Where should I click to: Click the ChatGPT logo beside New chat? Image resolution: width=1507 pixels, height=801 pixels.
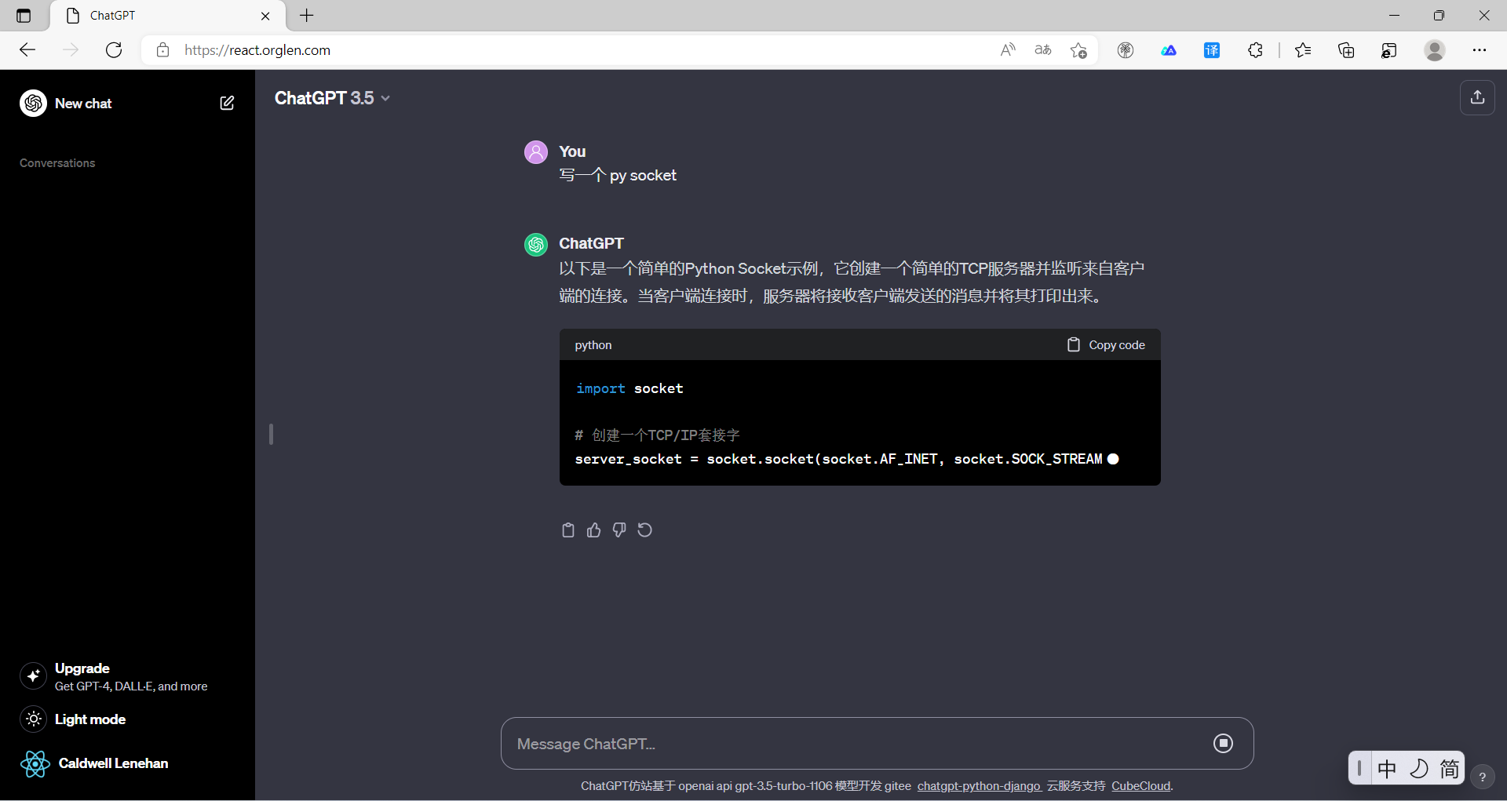click(34, 103)
